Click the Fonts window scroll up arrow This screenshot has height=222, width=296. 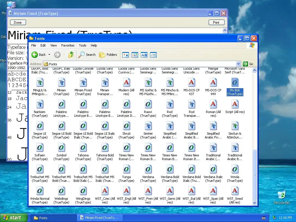(x=254, y=70)
